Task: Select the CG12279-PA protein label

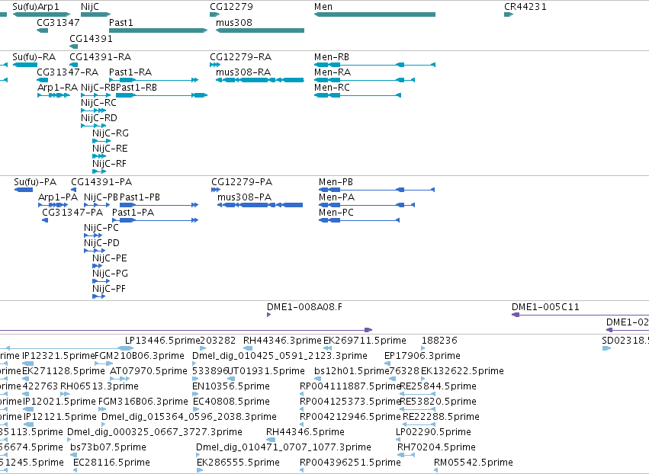Action: tap(242, 182)
